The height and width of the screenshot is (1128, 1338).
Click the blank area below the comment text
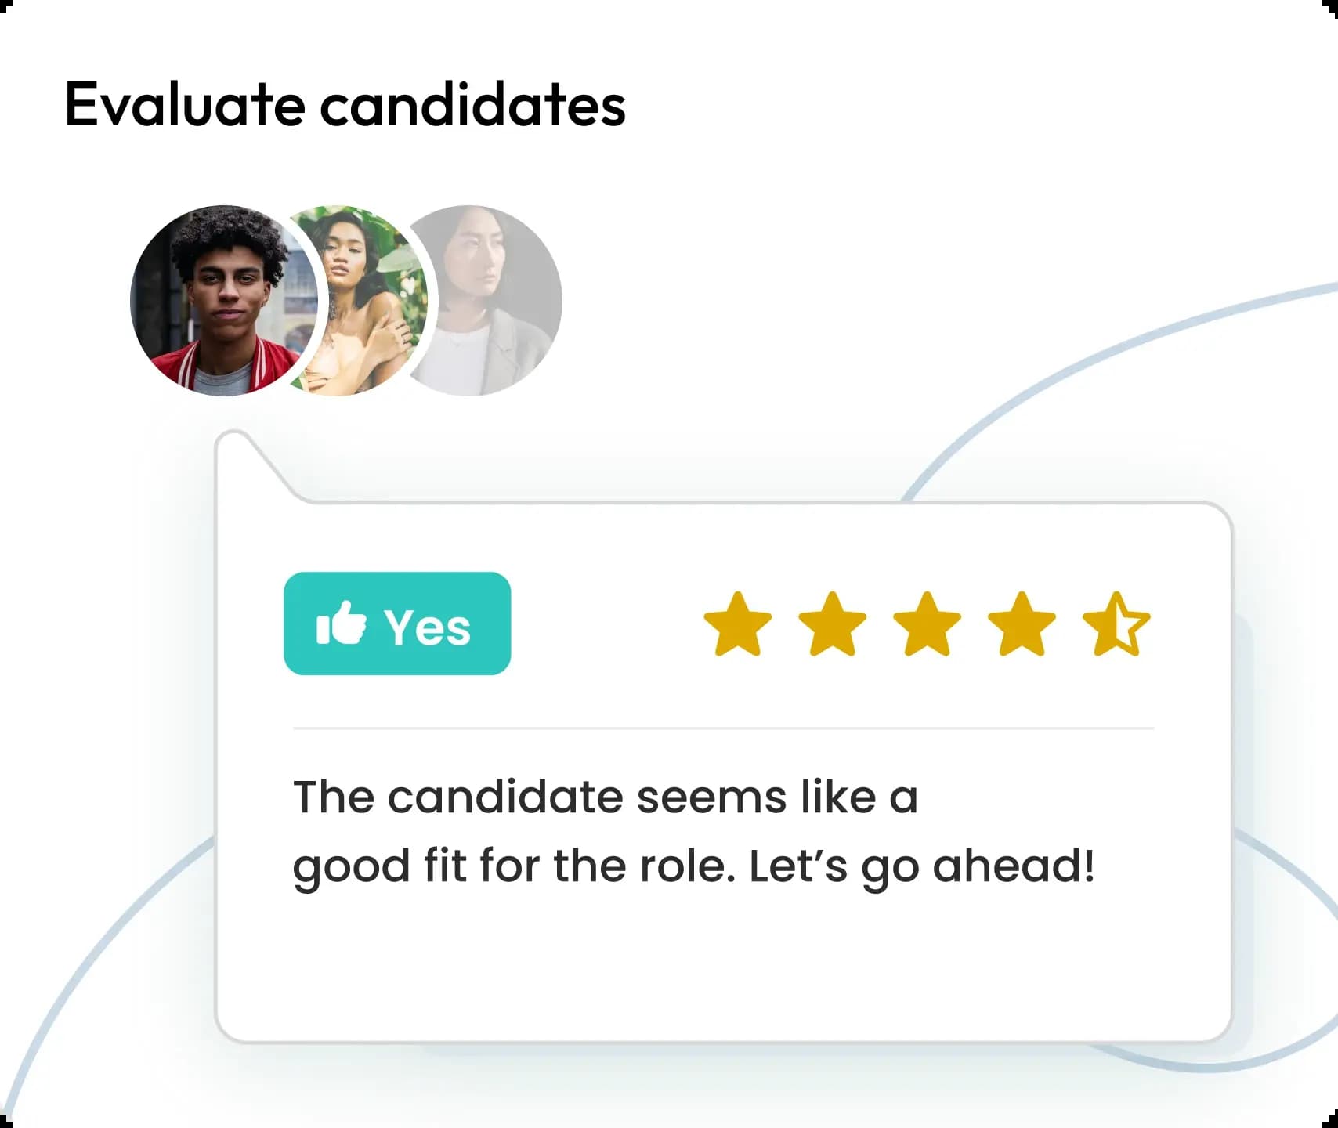tap(722, 971)
